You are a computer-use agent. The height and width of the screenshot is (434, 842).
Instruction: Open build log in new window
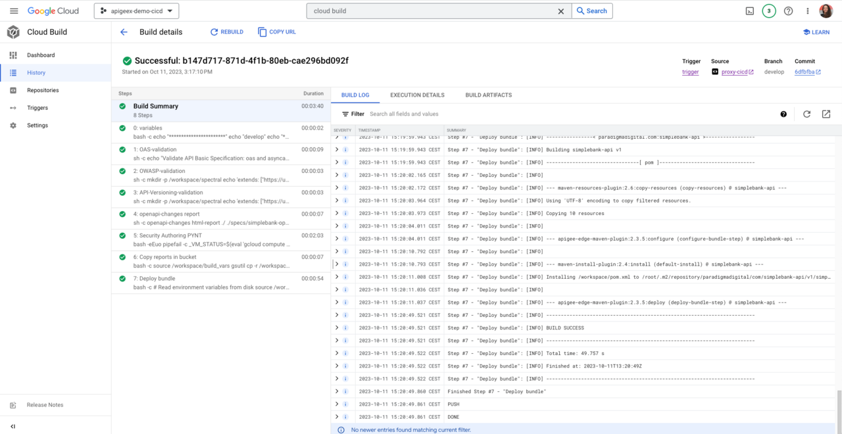click(826, 114)
